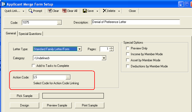The width and height of the screenshot is (192, 112).
Task: Click into the Description text field
Action: [x=135, y=22]
